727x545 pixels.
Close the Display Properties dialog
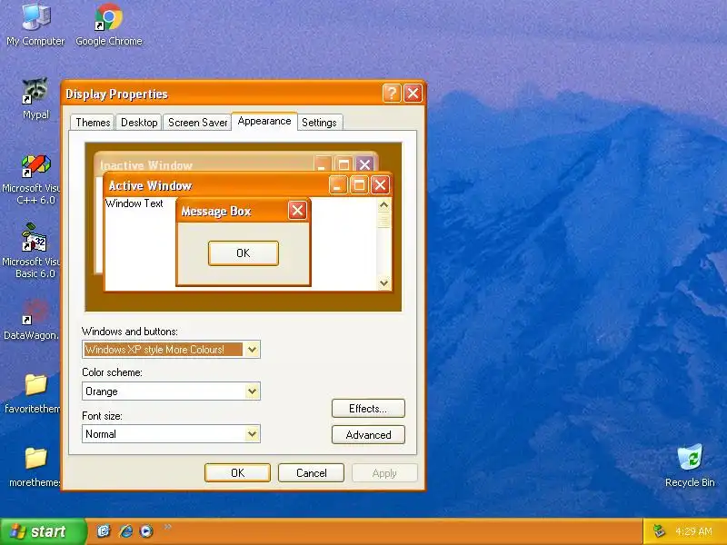(x=413, y=94)
